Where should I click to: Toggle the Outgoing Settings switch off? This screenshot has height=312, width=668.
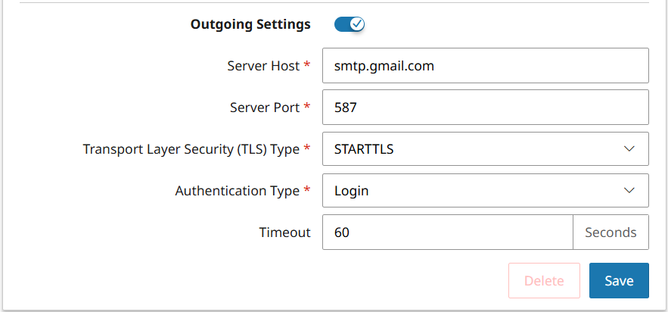pos(350,24)
